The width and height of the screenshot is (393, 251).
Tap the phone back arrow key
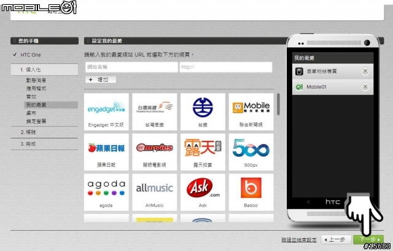point(308,202)
